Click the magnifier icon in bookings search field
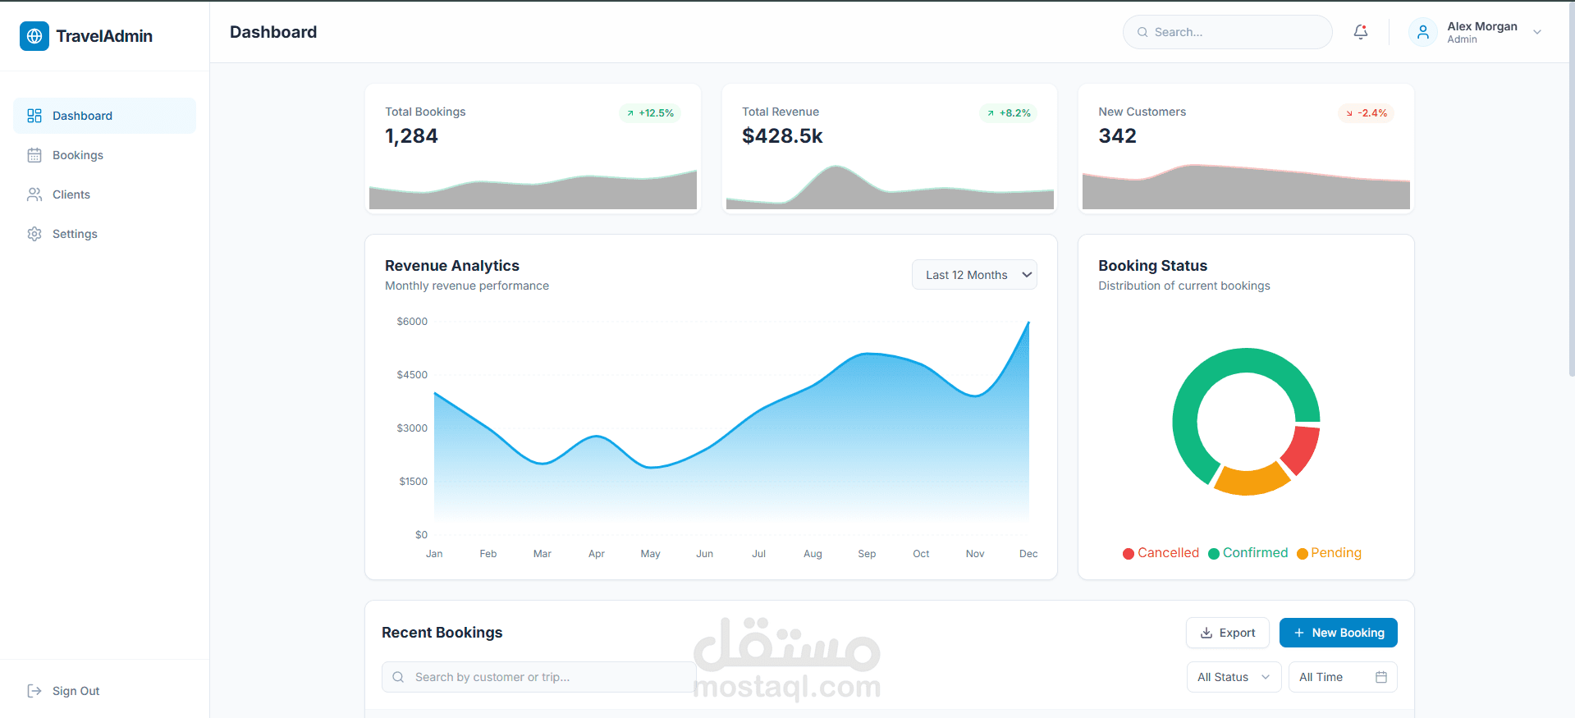 click(398, 677)
